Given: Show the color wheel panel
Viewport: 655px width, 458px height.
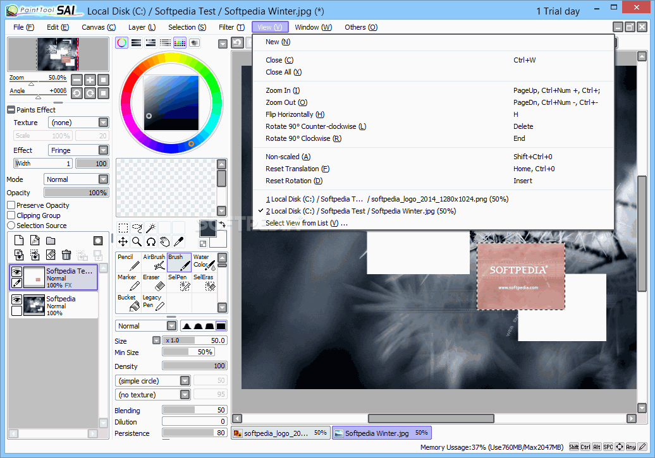Looking at the screenshot, I should (121, 42).
